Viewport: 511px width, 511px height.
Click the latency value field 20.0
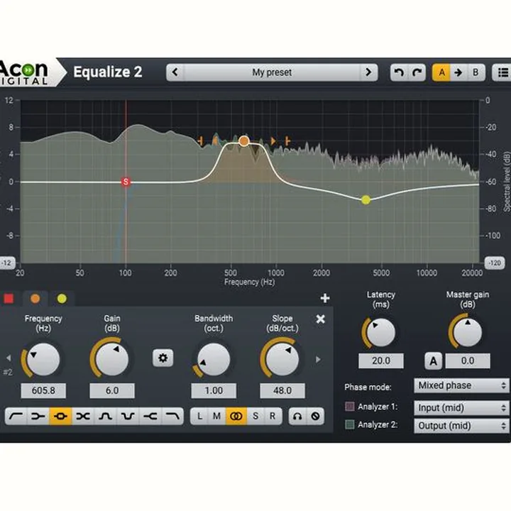coord(381,361)
